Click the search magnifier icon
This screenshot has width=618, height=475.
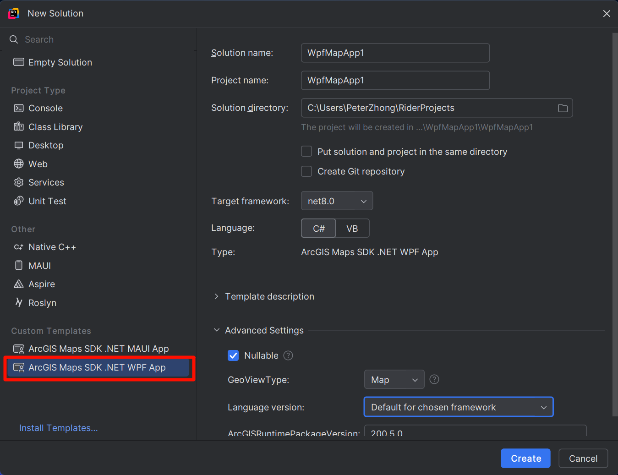[14, 39]
